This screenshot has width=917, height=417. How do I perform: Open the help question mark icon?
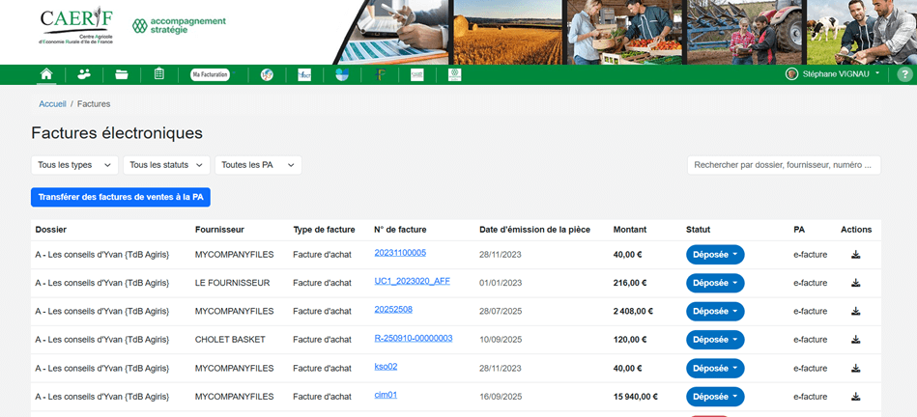click(x=904, y=74)
